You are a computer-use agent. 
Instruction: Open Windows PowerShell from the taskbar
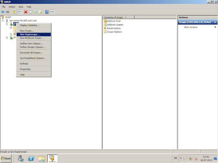click(x=30, y=158)
